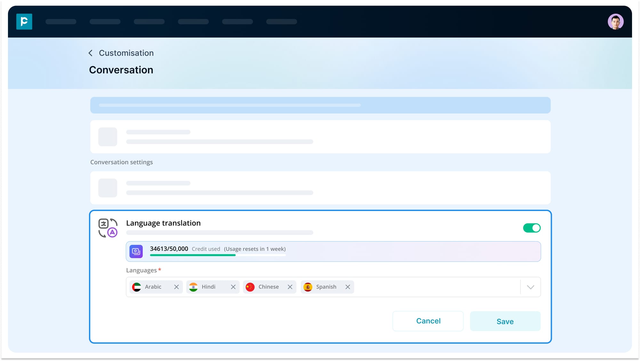Image resolution: width=640 pixels, height=361 pixels.
Task: Select the first top navigation item
Action: coord(61,22)
